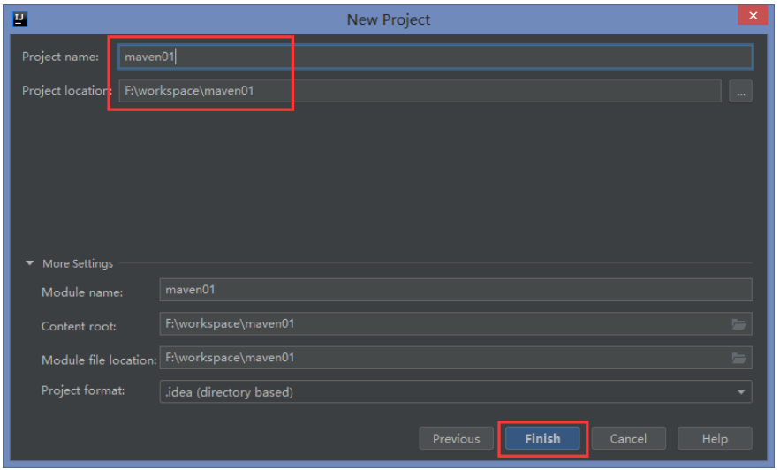780x470 pixels.
Task: Click Finish to create the project
Action: (542, 439)
